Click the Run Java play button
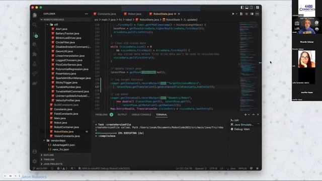 click(233, 14)
